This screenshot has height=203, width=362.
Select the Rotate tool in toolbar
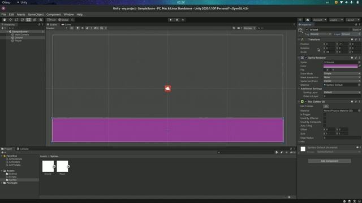(16, 20)
